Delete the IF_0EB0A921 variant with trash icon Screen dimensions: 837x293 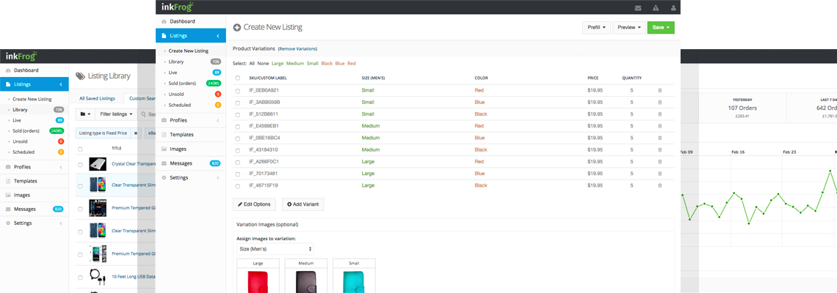pyautogui.click(x=659, y=90)
